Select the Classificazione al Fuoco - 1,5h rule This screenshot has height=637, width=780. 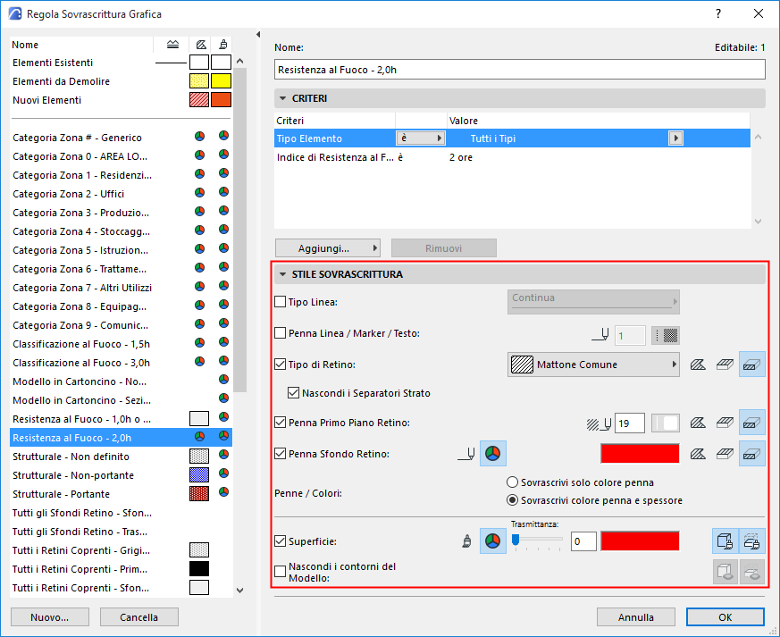(122, 344)
